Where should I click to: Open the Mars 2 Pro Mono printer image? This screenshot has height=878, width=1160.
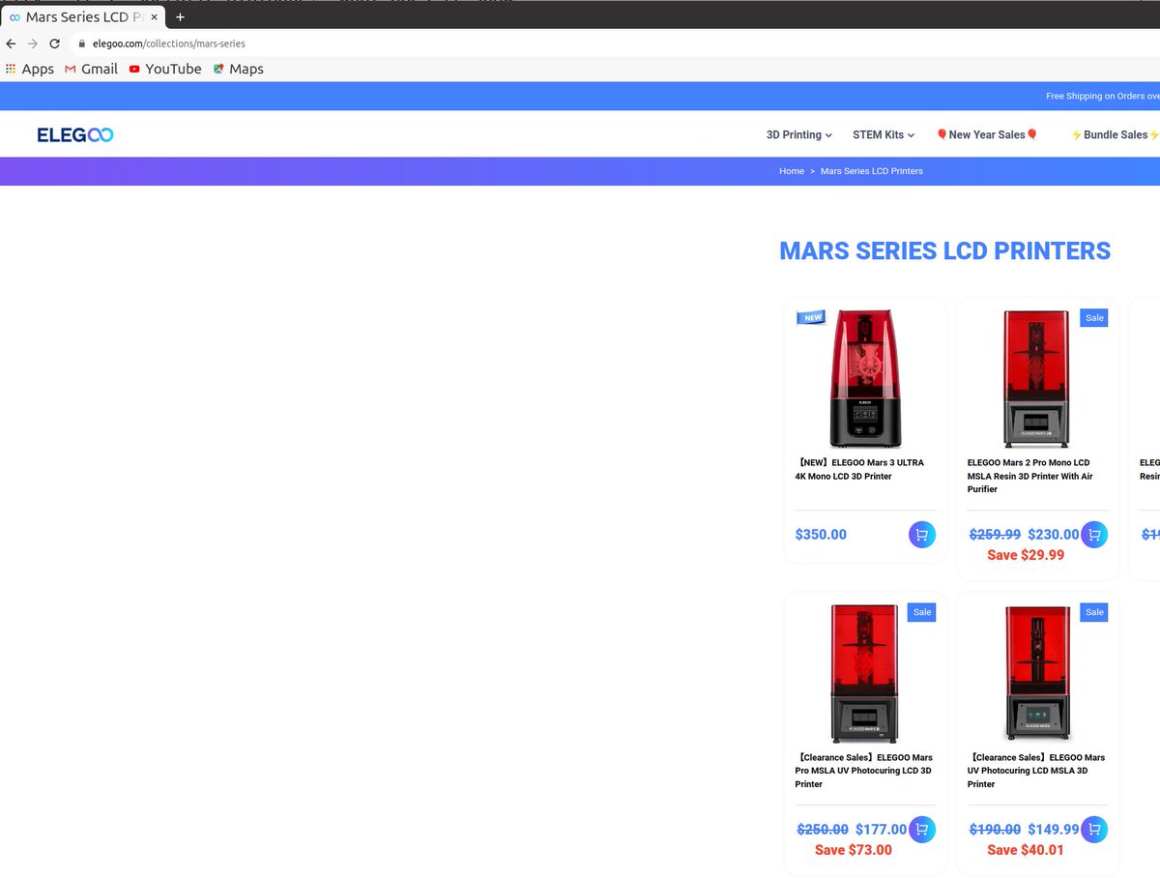click(1037, 378)
